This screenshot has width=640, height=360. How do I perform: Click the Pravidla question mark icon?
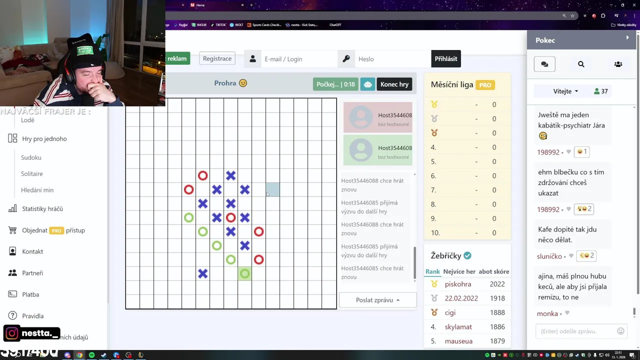click(x=12, y=315)
